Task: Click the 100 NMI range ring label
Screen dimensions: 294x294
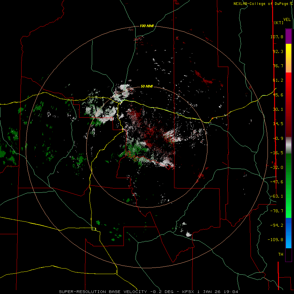Action: (147, 26)
